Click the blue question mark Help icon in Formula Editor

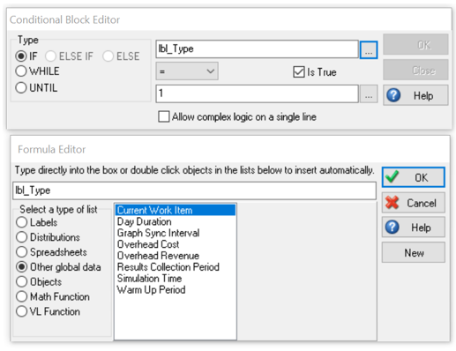[392, 227]
